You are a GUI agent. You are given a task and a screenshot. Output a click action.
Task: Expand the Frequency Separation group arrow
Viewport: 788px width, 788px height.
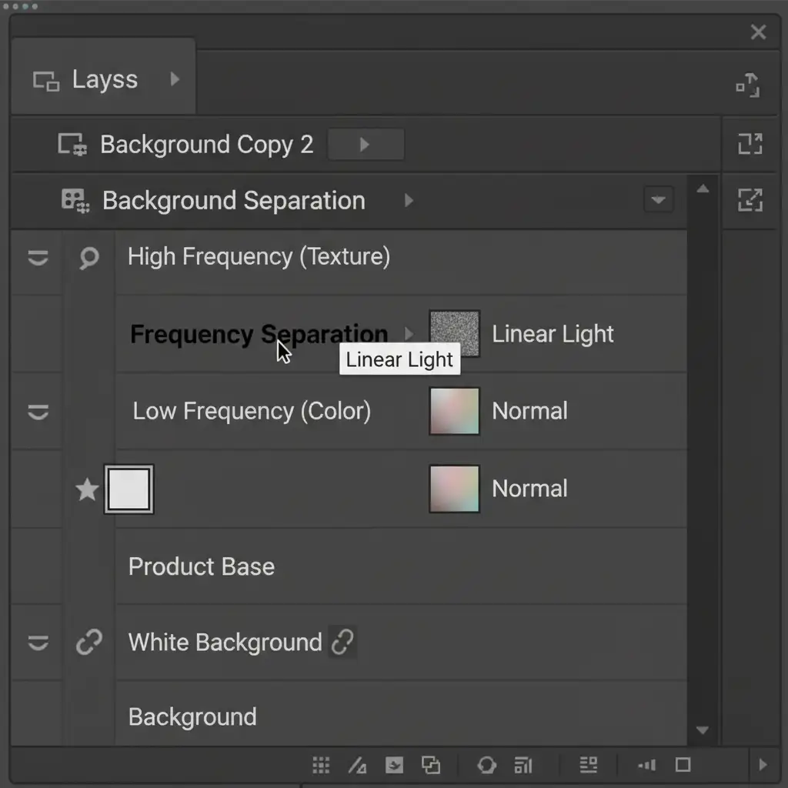pos(409,334)
